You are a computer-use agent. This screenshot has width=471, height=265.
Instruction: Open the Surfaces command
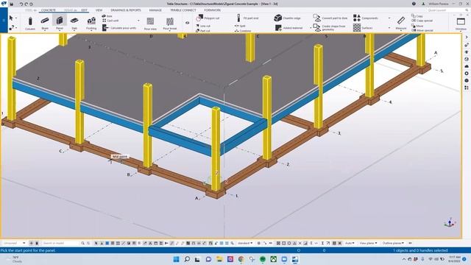[363, 28]
